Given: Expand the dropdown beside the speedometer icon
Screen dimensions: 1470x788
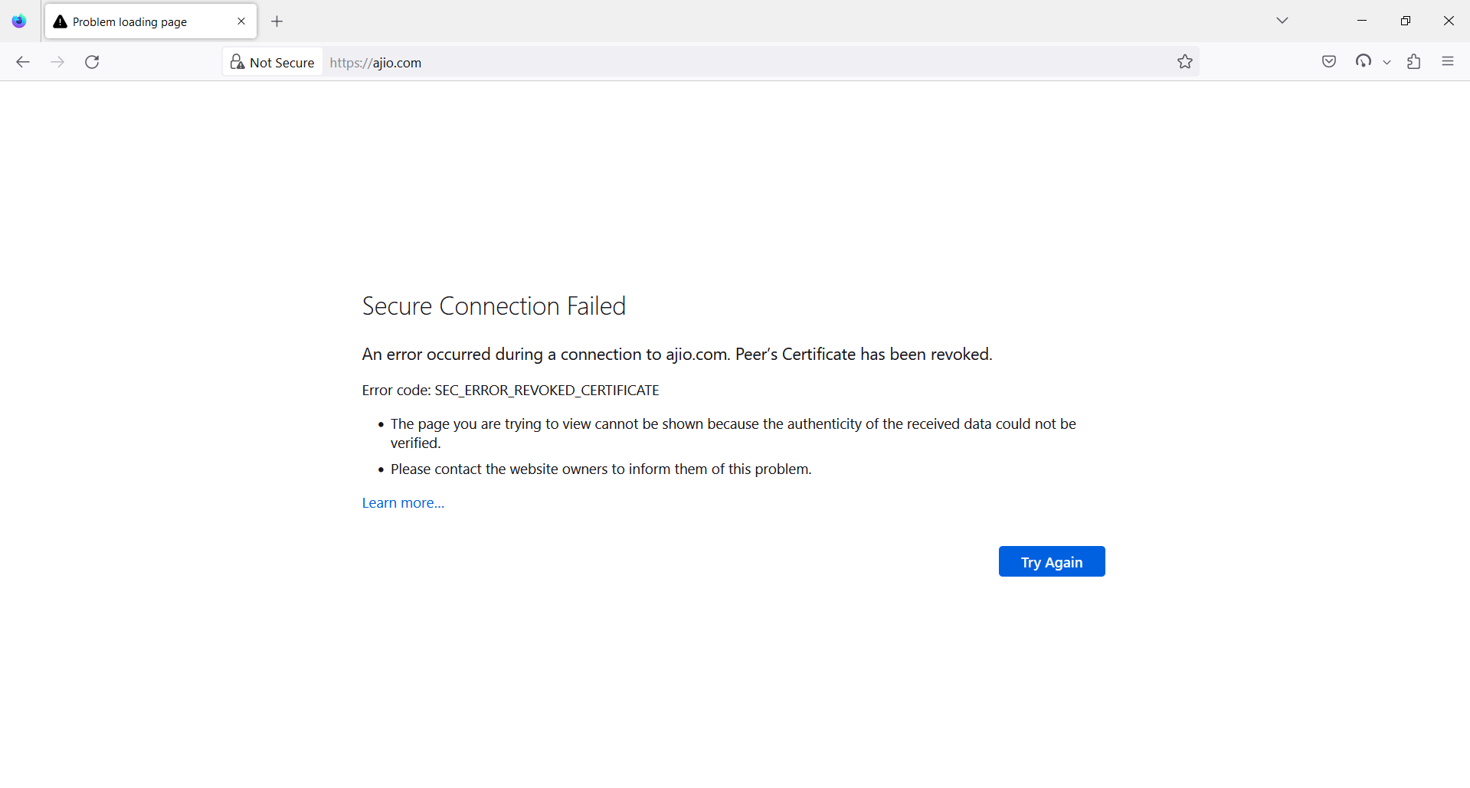Looking at the screenshot, I should click(x=1387, y=62).
